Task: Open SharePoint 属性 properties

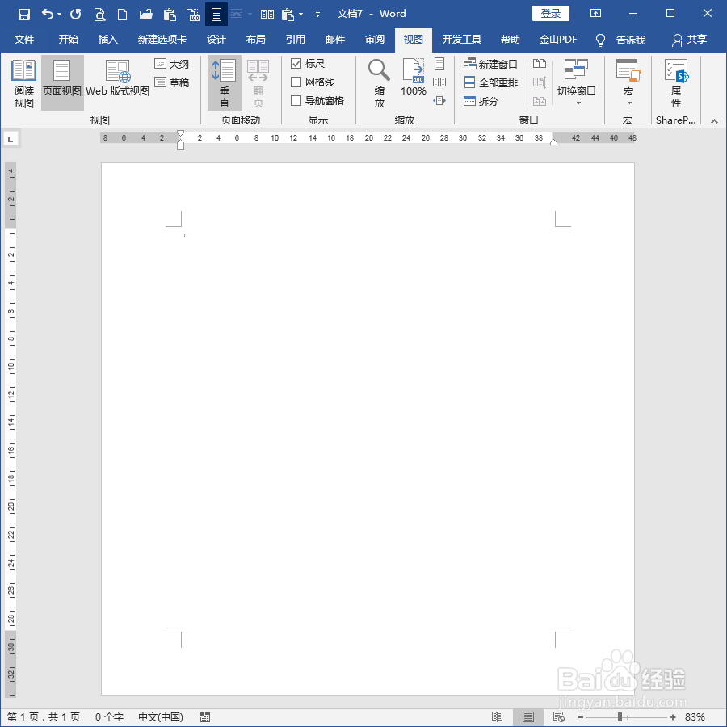Action: click(676, 83)
